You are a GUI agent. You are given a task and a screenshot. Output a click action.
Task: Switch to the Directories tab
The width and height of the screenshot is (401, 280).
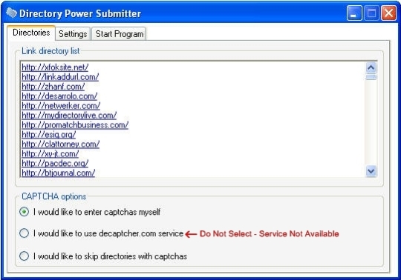coord(31,33)
